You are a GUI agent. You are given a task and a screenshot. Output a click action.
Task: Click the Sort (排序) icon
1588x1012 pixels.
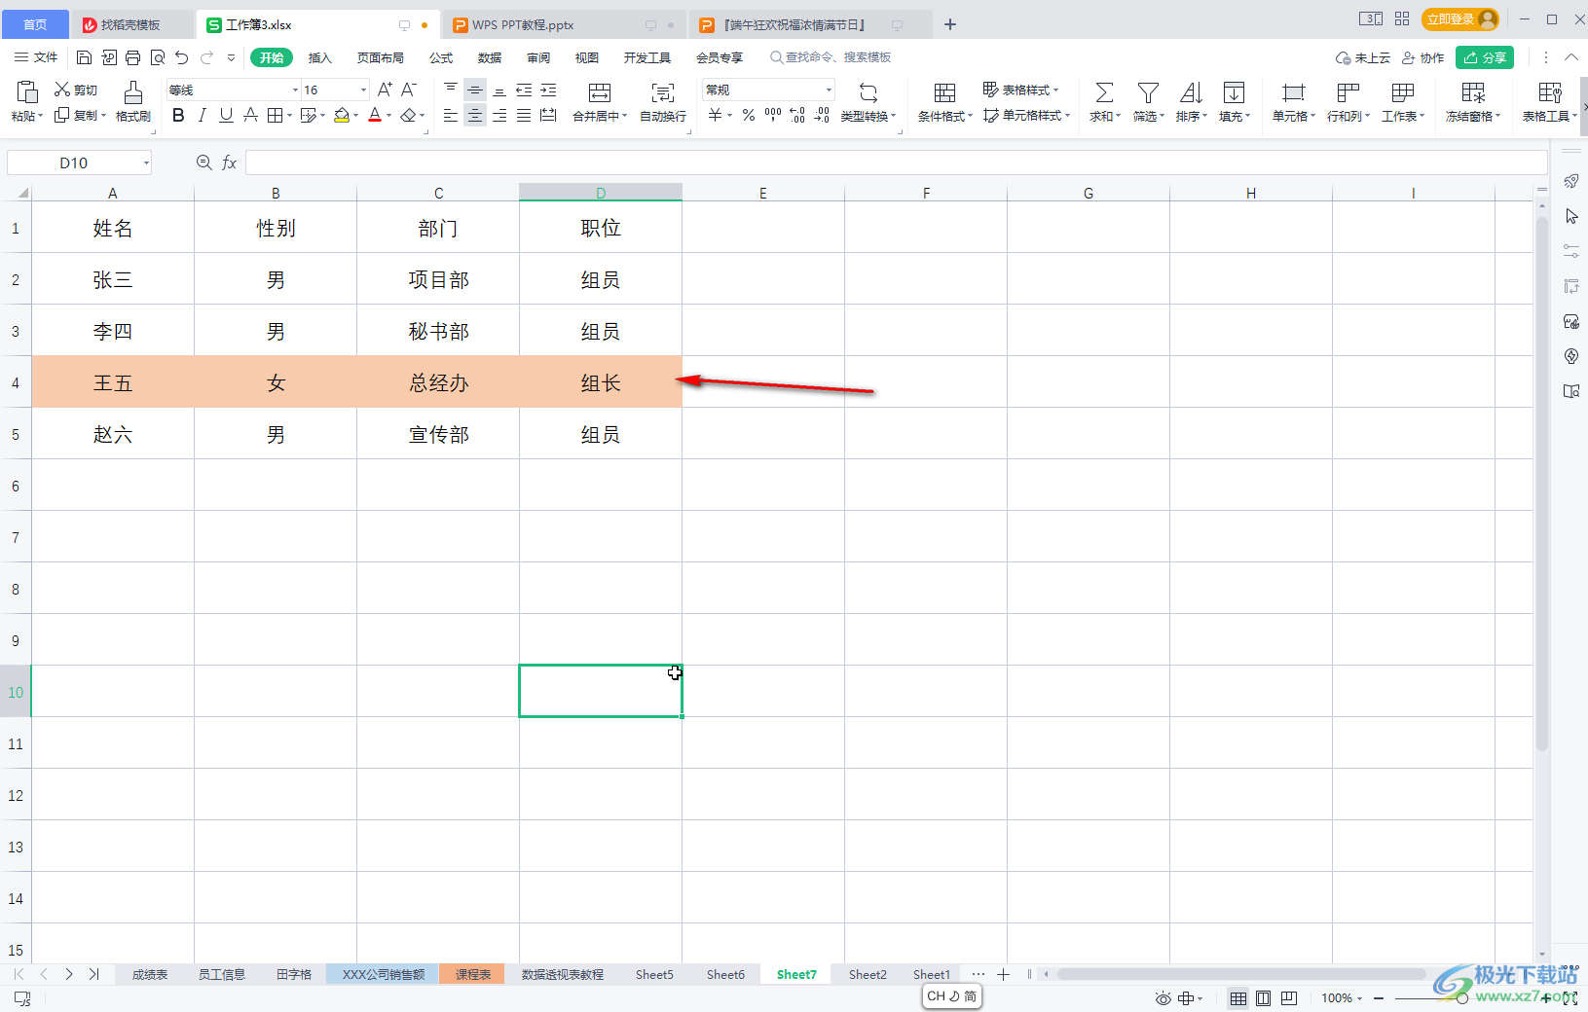(1191, 92)
